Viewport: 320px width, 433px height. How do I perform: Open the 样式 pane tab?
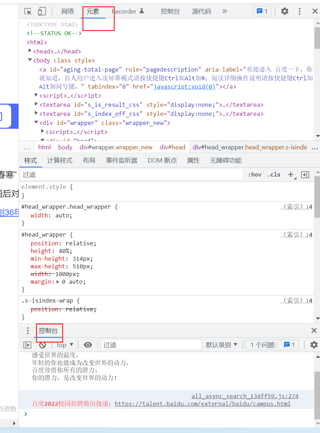[30, 160]
